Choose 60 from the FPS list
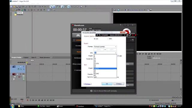 (105, 75)
